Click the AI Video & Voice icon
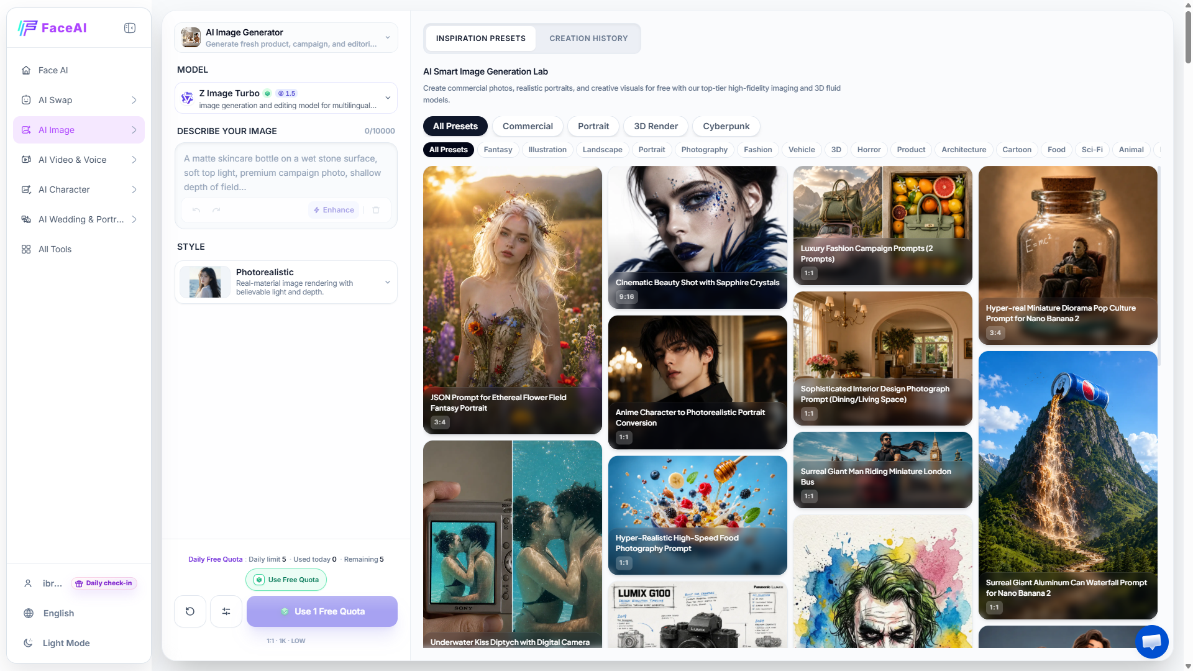 pos(26,160)
